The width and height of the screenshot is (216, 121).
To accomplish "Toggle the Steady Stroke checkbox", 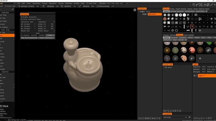I will pos(19,6).
